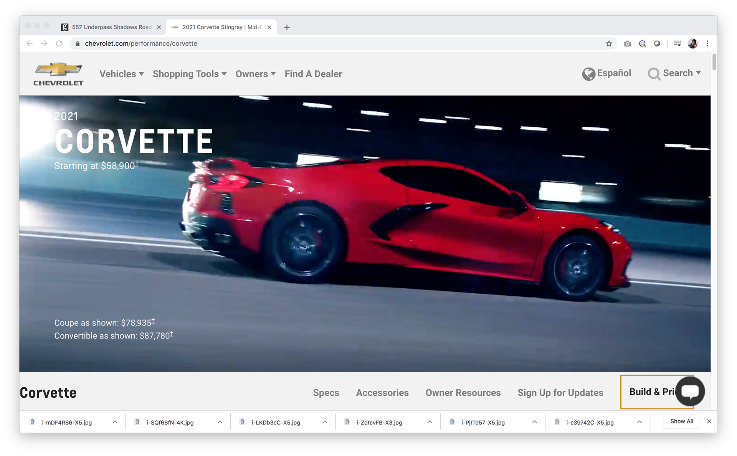Image resolution: width=737 pixels, height=456 pixels.
Task: Open the Grammarly extension icon
Action: click(642, 43)
